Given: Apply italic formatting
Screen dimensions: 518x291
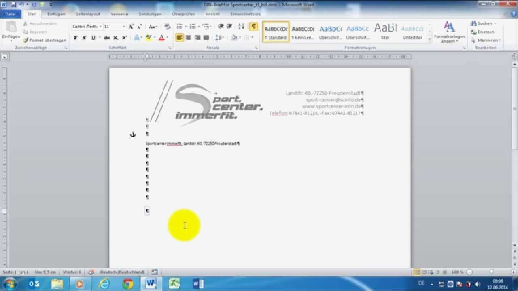Looking at the screenshot, I should click(x=84, y=37).
